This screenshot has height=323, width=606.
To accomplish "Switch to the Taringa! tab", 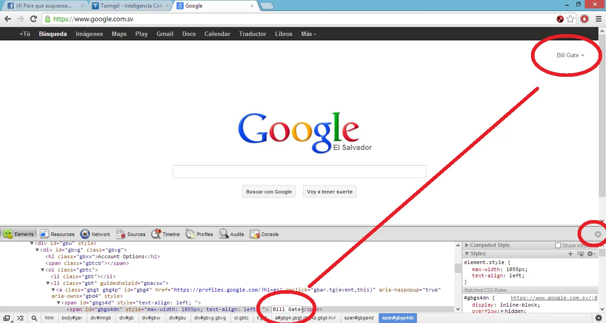I will [131, 6].
